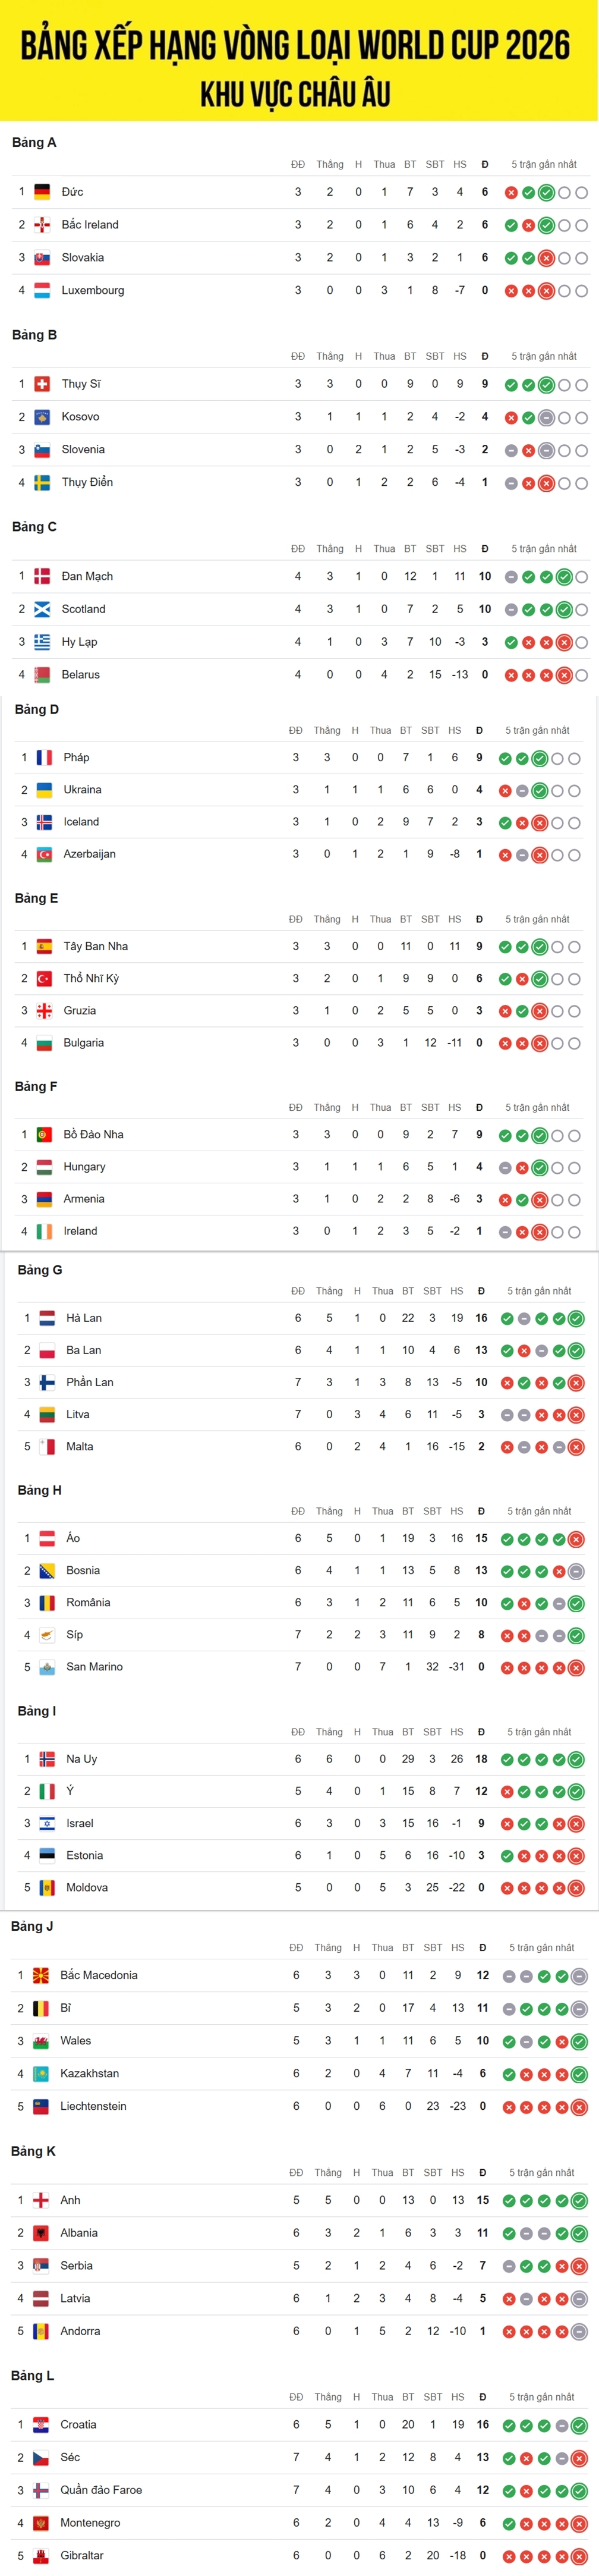The image size is (599, 2576).
Task: Click the Bảng G group heading
Action: coord(40,1270)
